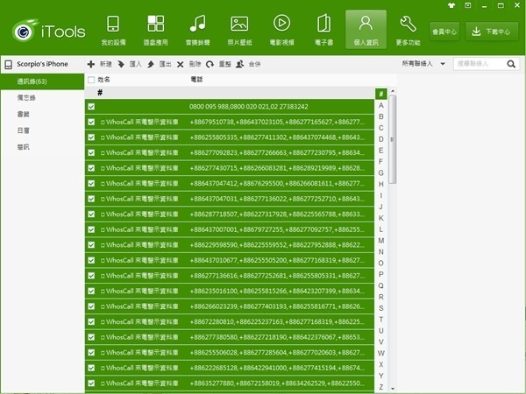The width and height of the screenshot is (526, 394).
Task: Uncheck the contact starting +886255805335
Action: tap(91, 137)
